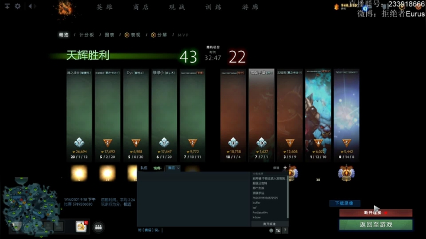Click the 离开频道 button
The width and height of the screenshot is (426, 239).
coord(269,224)
